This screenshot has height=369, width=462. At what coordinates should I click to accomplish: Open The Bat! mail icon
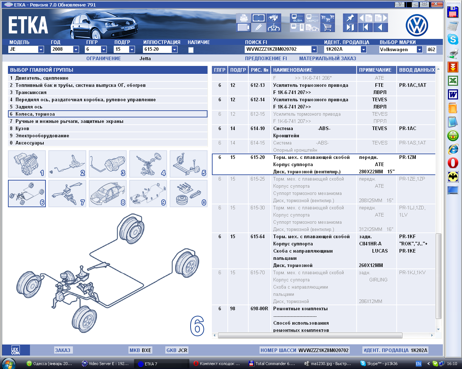click(x=453, y=177)
